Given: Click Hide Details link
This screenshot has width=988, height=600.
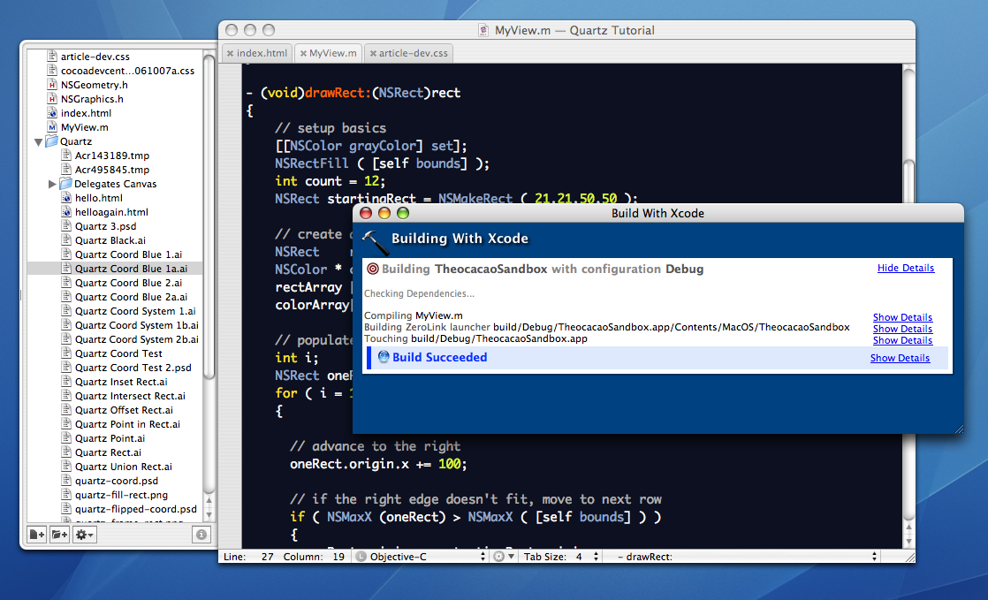Looking at the screenshot, I should tap(906, 268).
